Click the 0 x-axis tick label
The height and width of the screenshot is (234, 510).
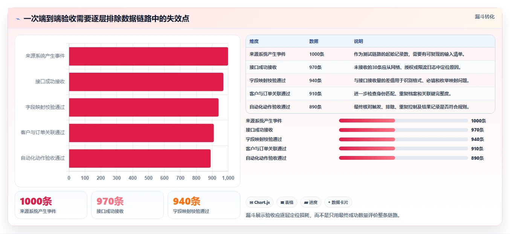[x=69, y=178]
